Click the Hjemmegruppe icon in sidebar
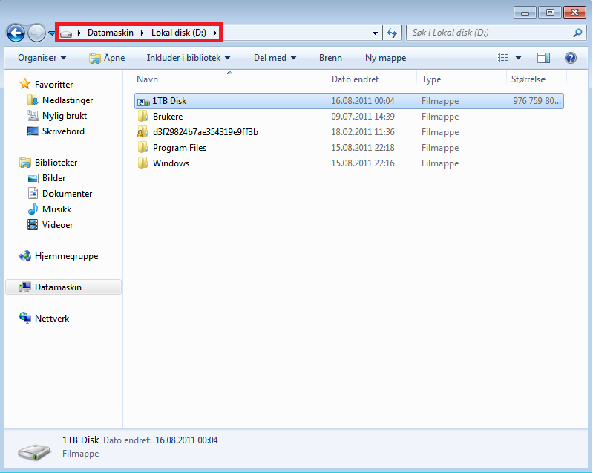 point(25,256)
